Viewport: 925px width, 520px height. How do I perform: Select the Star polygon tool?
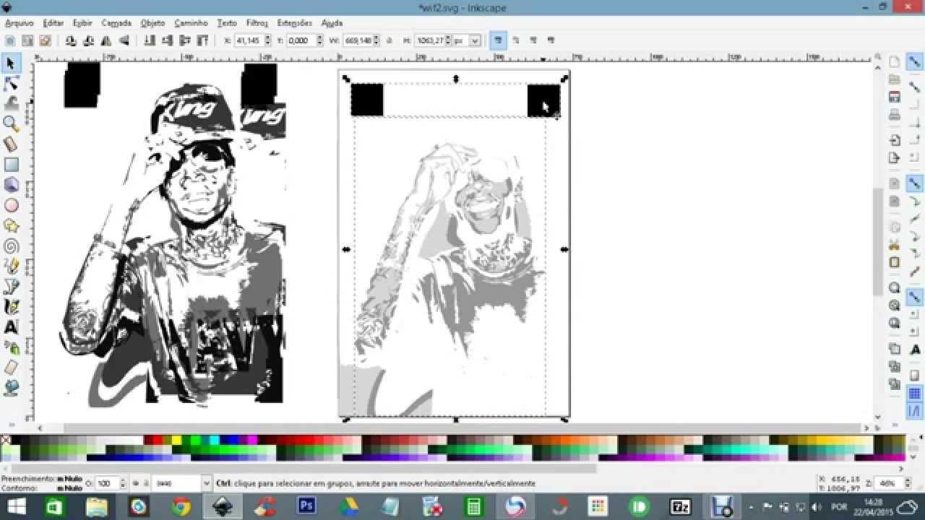tap(11, 225)
